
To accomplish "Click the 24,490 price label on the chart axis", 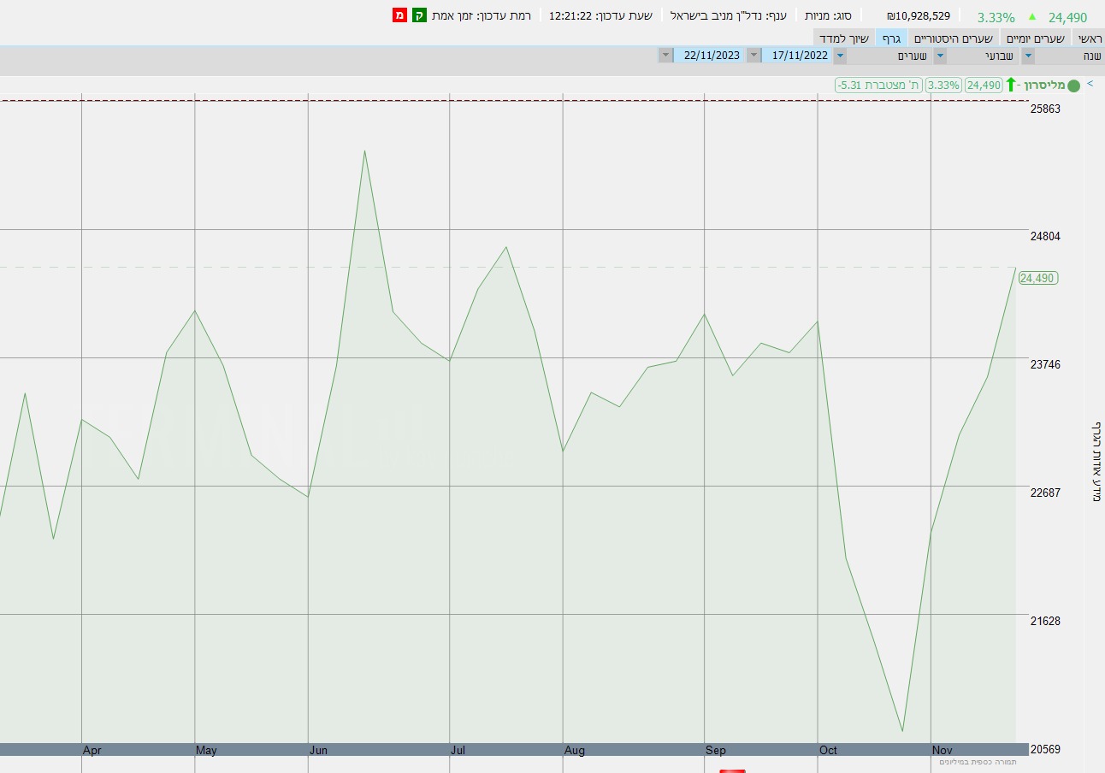I will 1037,278.
